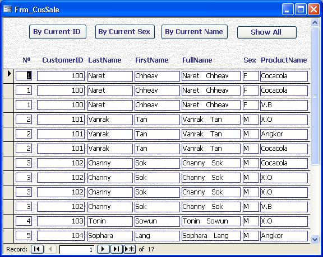Click FullName Tonin Sowun field

tap(211, 221)
